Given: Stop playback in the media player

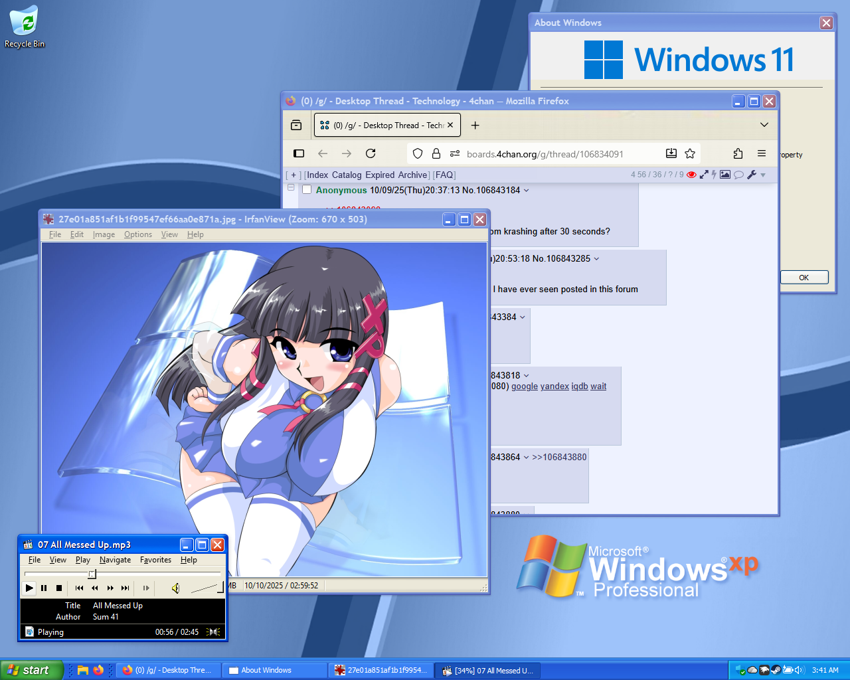Looking at the screenshot, I should pyautogui.click(x=59, y=588).
